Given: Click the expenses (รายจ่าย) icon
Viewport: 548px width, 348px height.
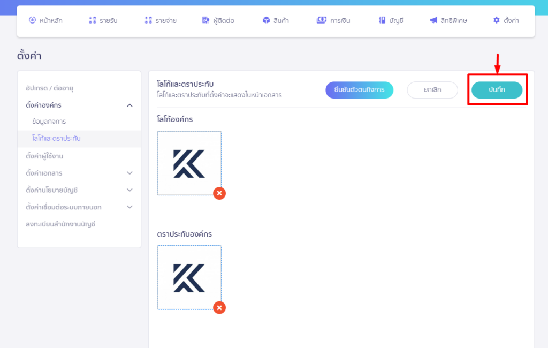Looking at the screenshot, I should (148, 20).
